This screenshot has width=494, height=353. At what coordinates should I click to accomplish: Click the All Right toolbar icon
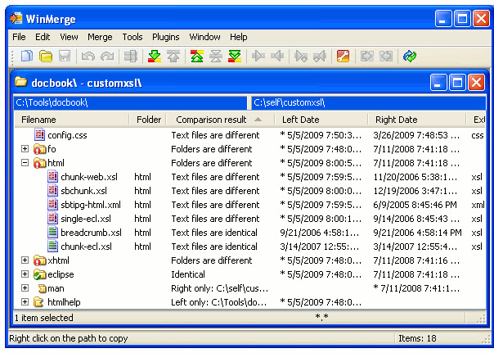[x=366, y=57]
